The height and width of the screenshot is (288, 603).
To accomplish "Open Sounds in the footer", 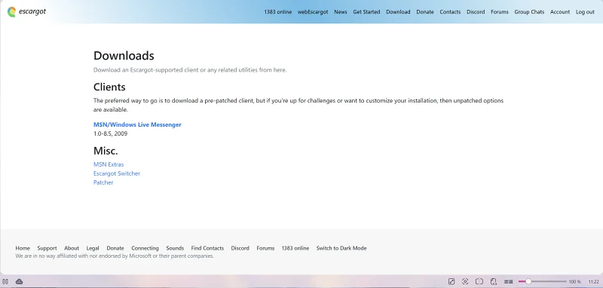I will [x=175, y=248].
